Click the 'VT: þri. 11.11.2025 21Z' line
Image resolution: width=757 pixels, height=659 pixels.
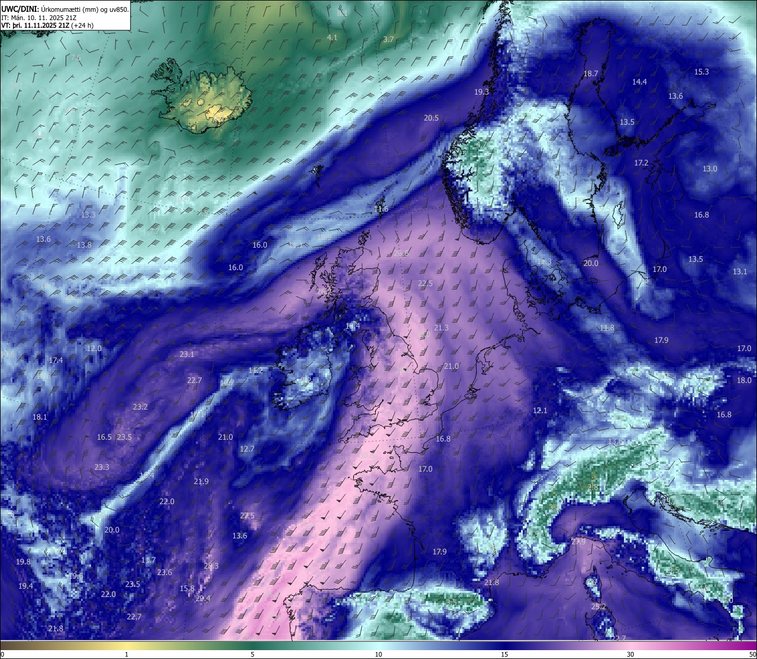tap(47, 25)
